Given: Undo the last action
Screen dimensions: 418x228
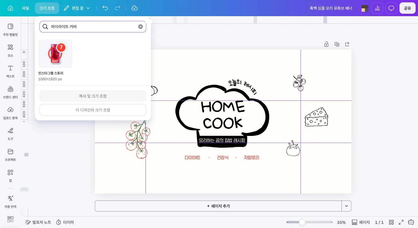Looking at the screenshot, I should (105, 8).
